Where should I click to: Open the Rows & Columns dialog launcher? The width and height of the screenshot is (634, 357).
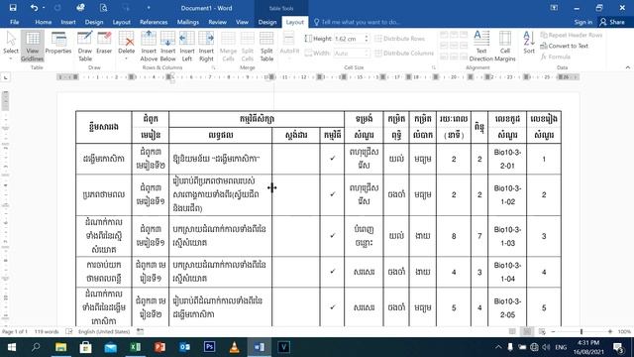213,67
